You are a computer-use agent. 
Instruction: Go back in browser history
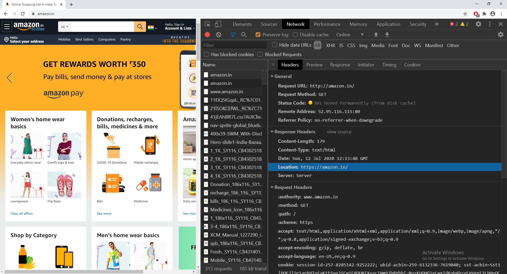pos(6,14)
